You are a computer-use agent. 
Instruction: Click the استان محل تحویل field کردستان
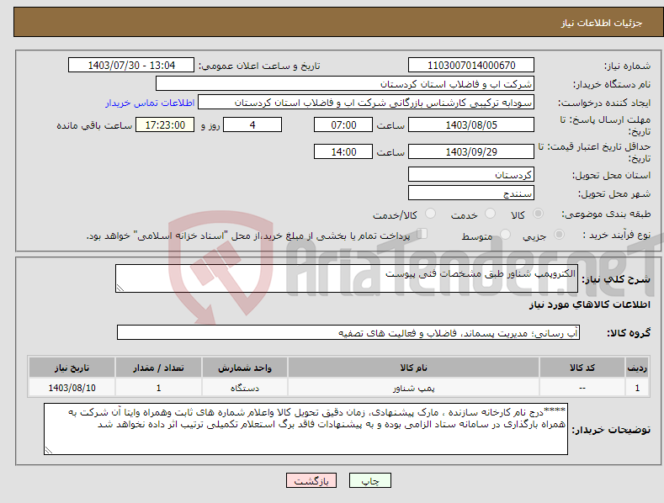coord(471,174)
